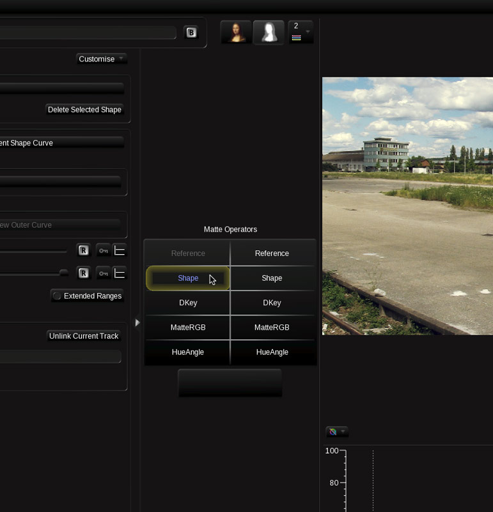Switch to the white silhouette matte view icon
This screenshot has width=493, height=512.
[269, 32]
